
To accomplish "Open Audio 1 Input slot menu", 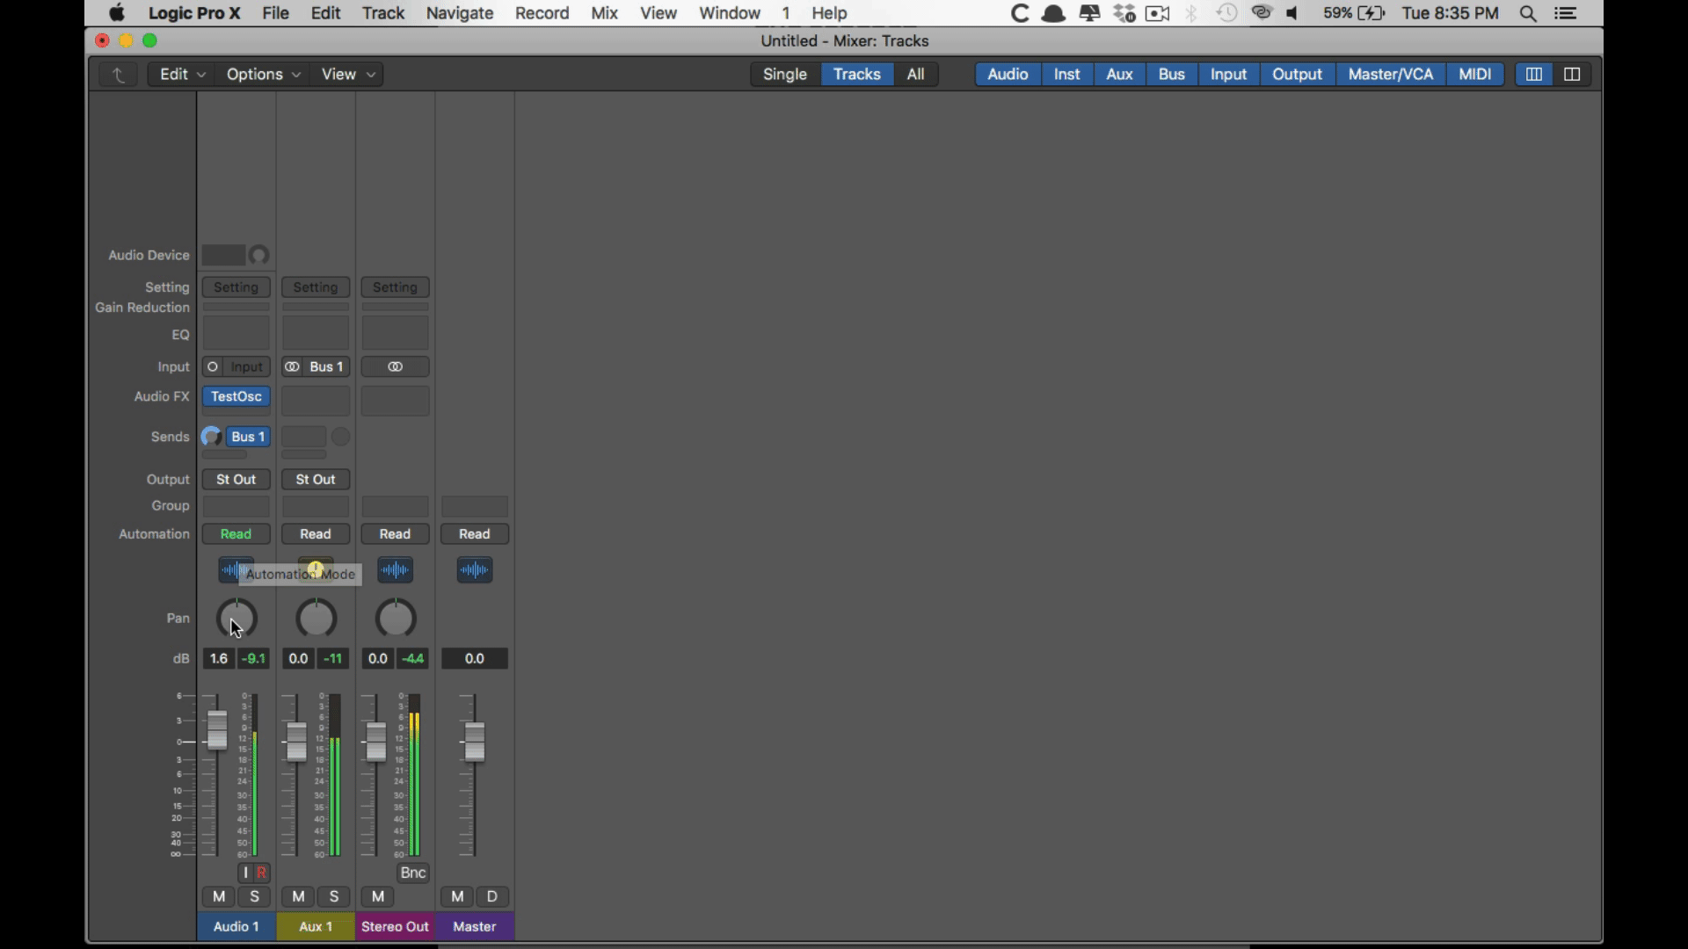I will click(247, 366).
